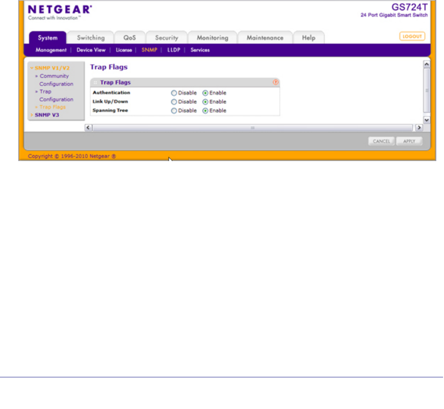The width and height of the screenshot is (444, 409).
Task: Click the horizontal scrollbar thumb
Action: [x=252, y=128]
